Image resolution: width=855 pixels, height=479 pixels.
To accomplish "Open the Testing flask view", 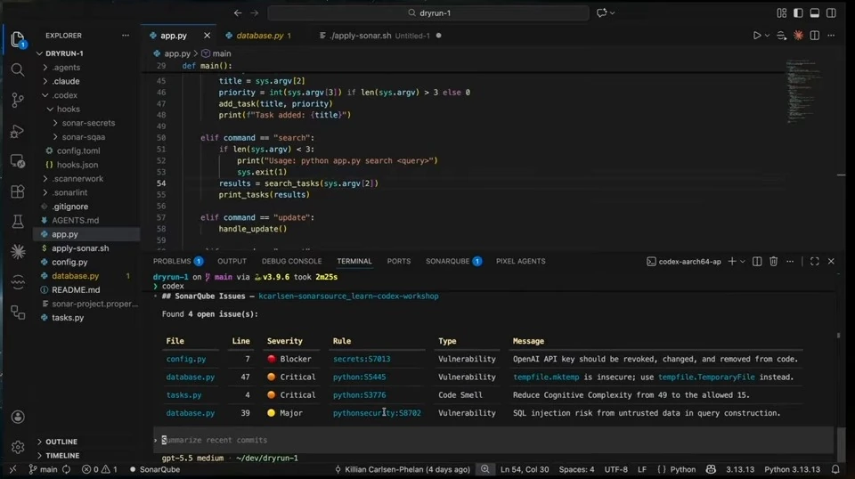I will [x=18, y=222].
